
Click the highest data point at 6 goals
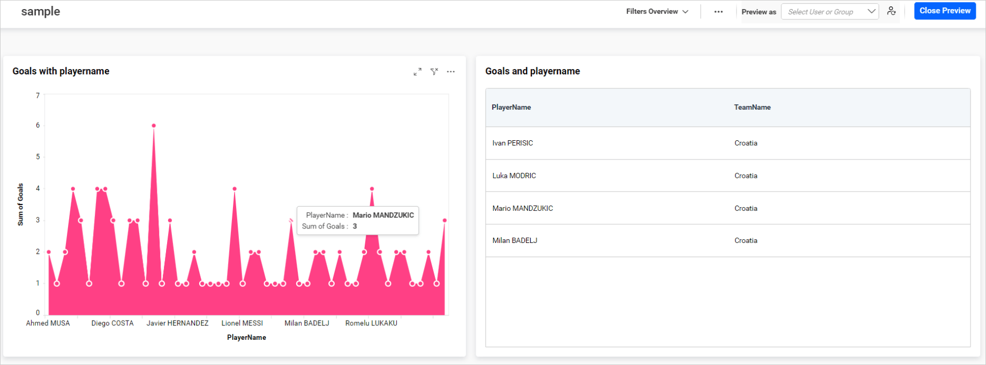tap(154, 126)
